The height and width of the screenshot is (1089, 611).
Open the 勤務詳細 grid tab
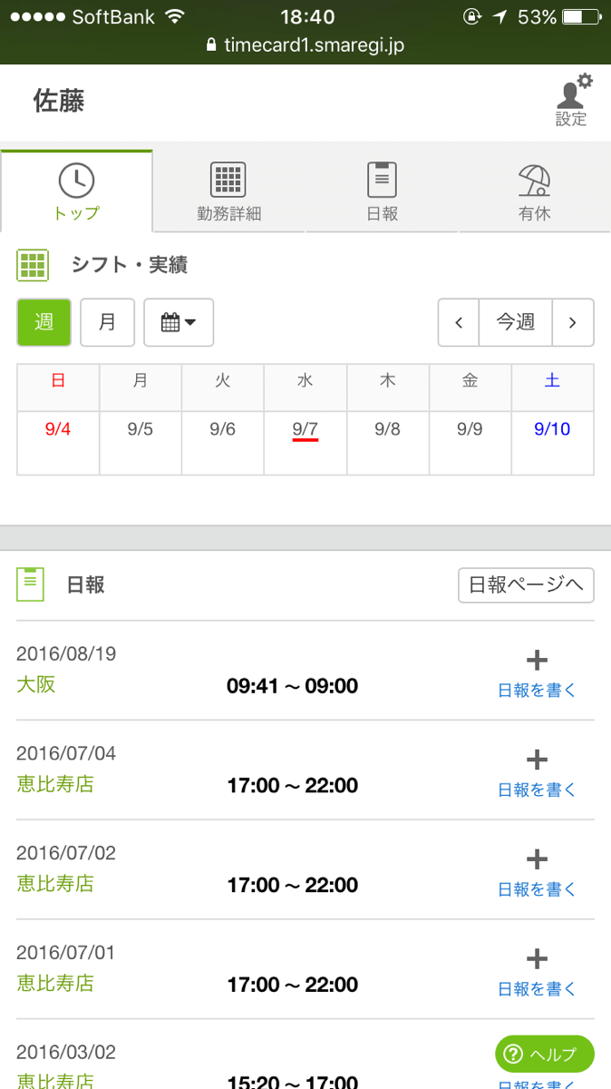tap(228, 191)
